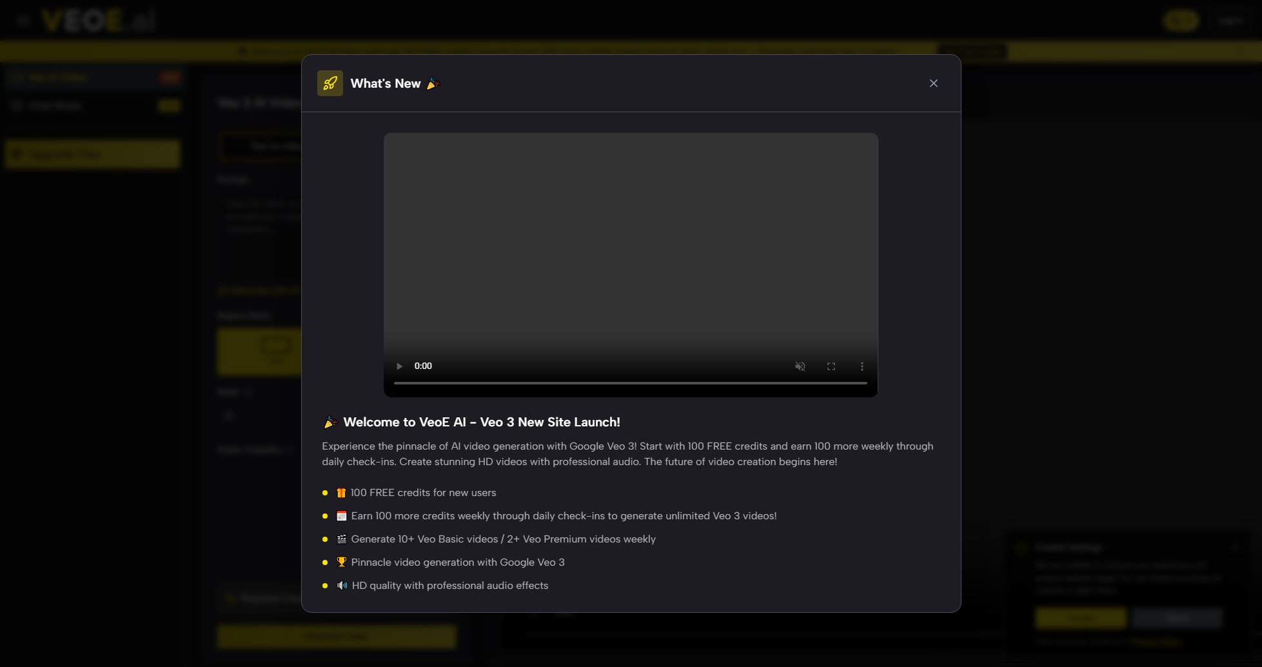Viewport: 1262px width, 667px height.
Task: Click the VEOE.ai logo in background page
Action: click(99, 21)
